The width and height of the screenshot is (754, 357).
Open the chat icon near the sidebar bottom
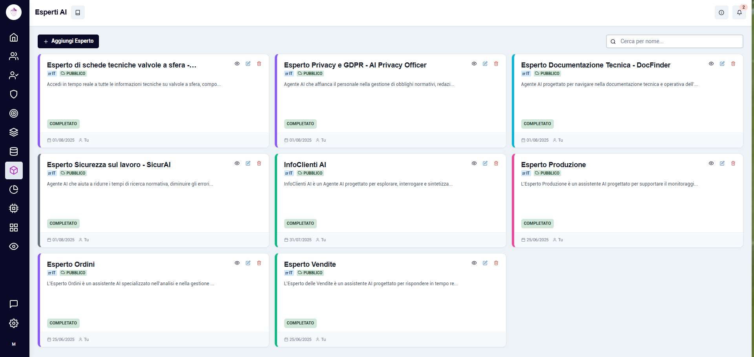[x=14, y=304]
